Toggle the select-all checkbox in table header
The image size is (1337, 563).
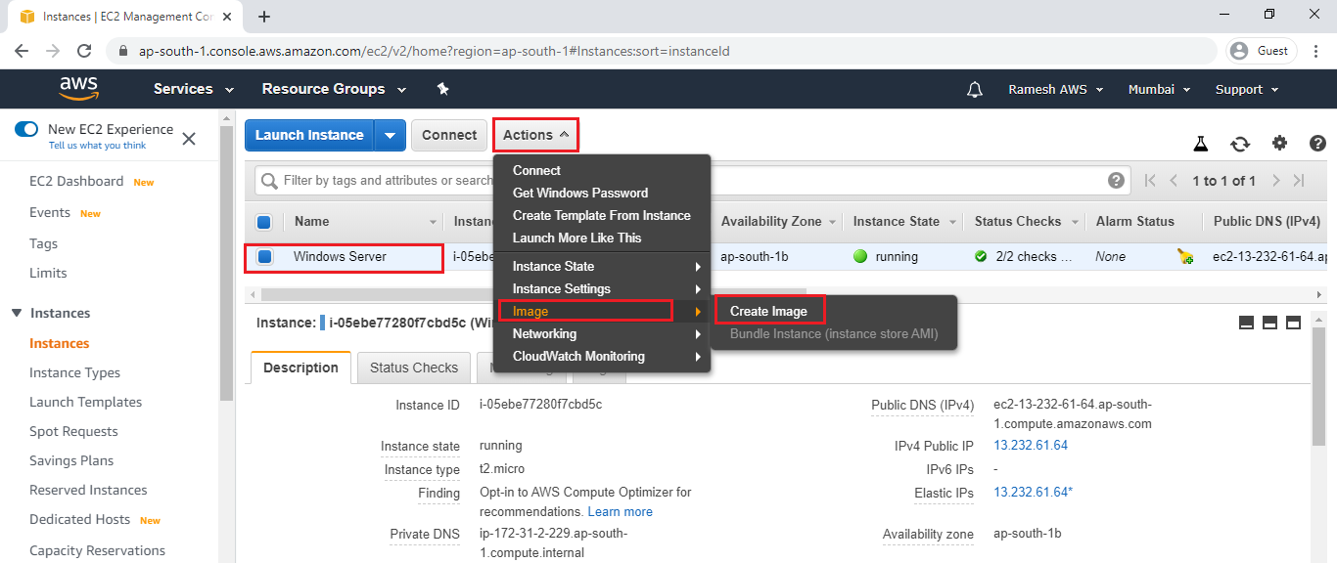click(263, 222)
